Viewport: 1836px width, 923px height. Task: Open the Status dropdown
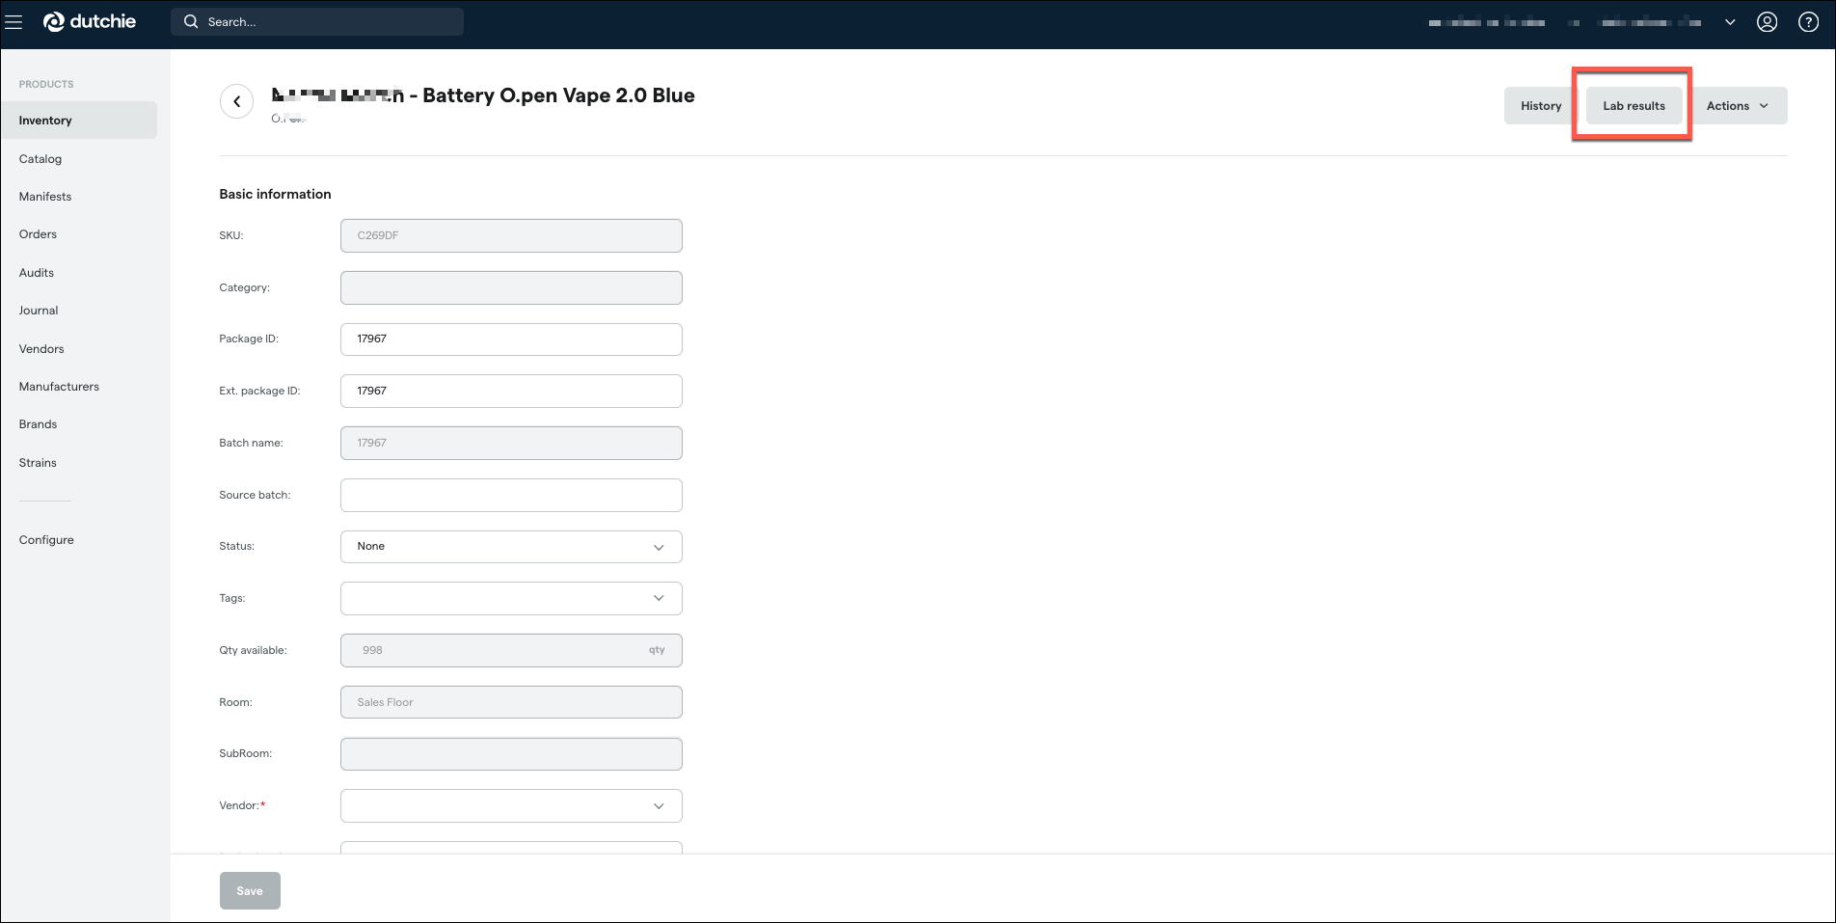pos(511,547)
